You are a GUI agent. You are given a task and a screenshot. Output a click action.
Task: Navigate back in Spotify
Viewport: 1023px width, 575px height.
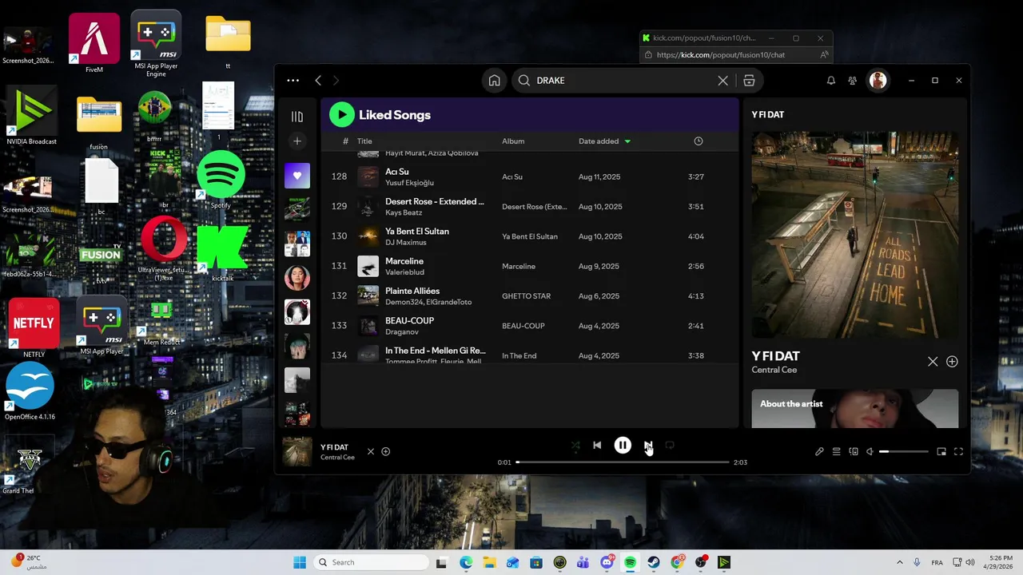point(318,81)
